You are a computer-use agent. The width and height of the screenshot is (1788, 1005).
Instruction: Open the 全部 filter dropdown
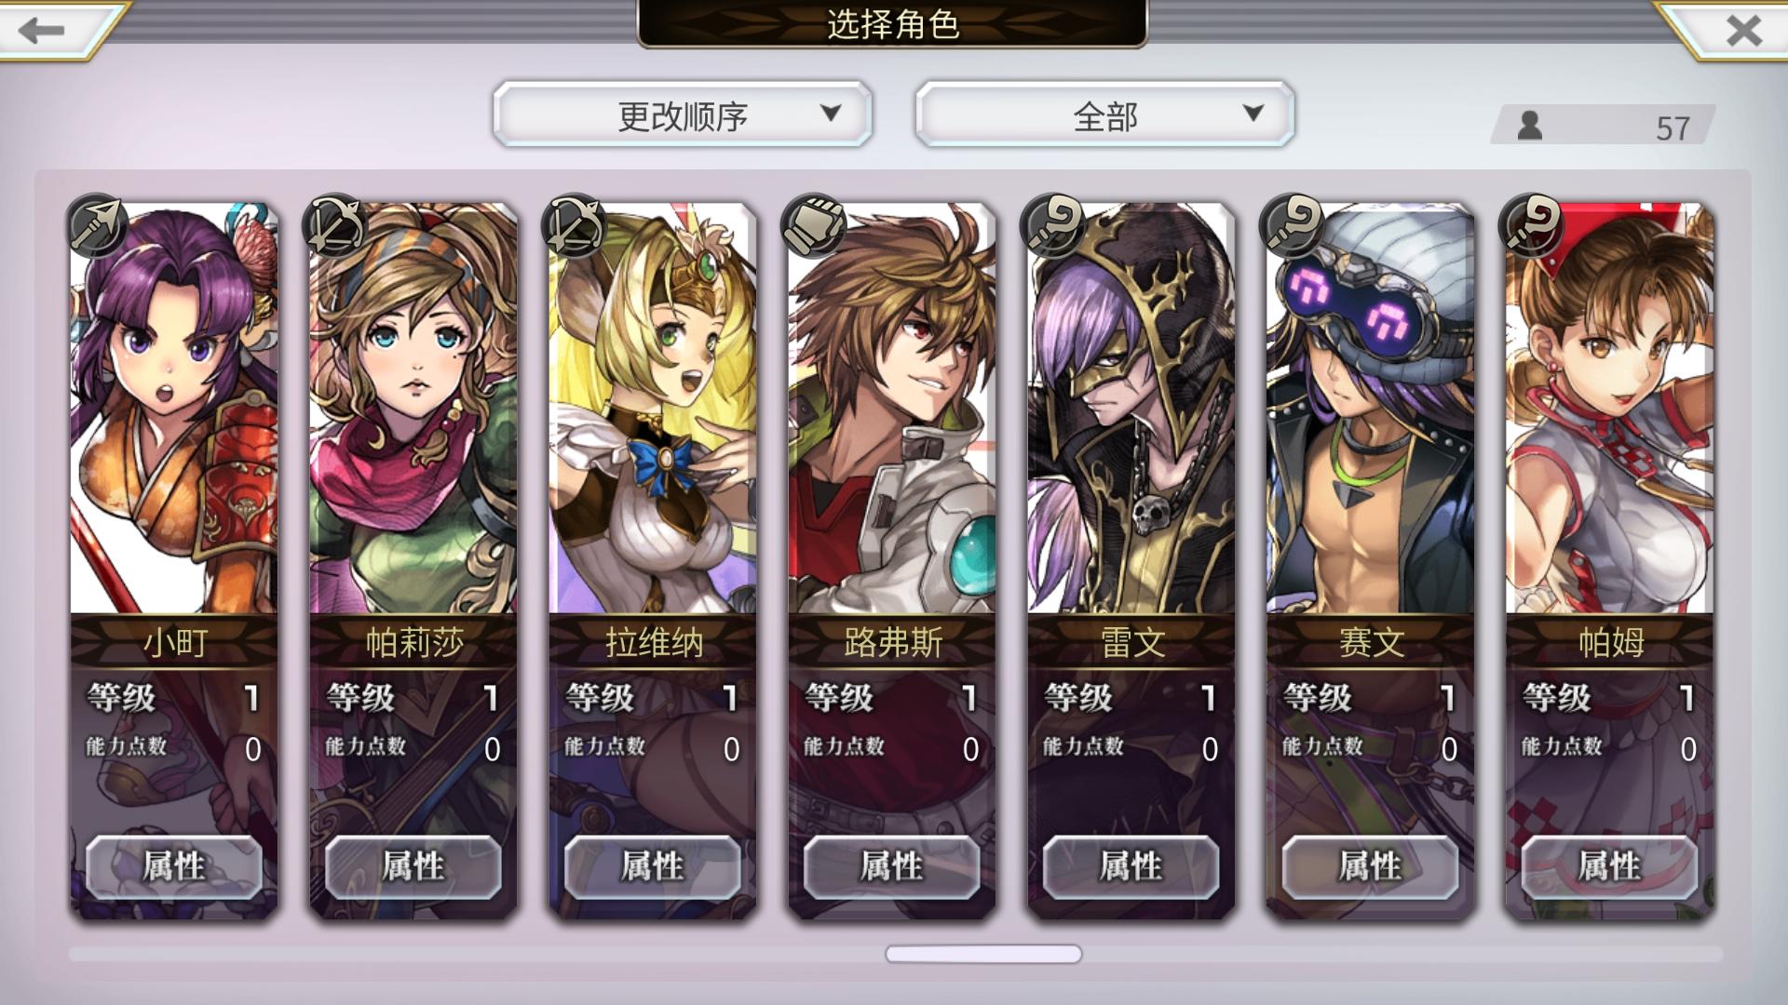(1105, 114)
